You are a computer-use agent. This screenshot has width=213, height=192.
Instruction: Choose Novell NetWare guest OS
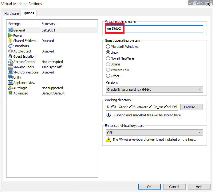click(x=120, y=58)
